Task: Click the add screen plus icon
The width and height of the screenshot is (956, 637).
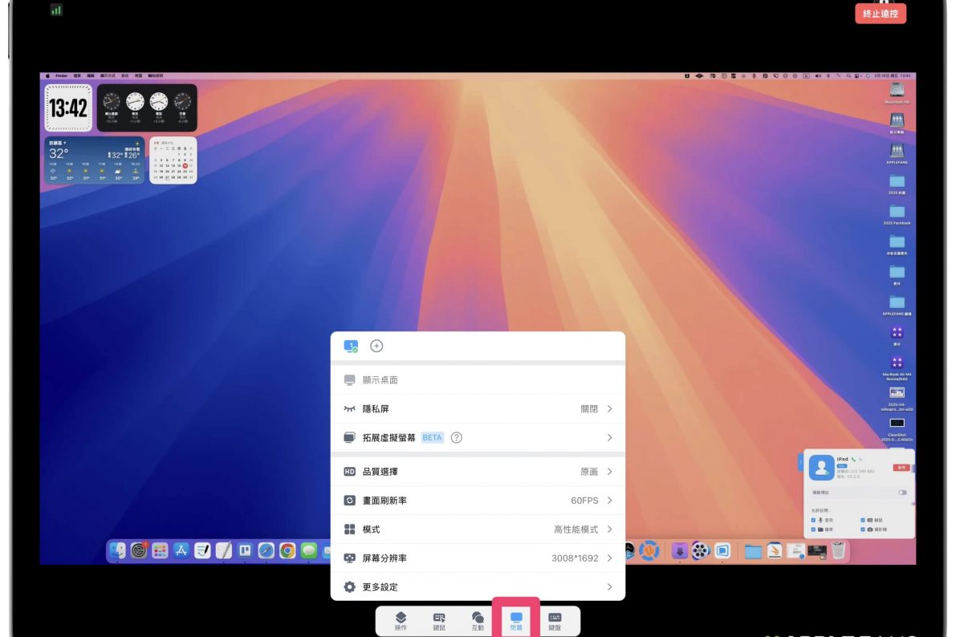Action: [376, 346]
